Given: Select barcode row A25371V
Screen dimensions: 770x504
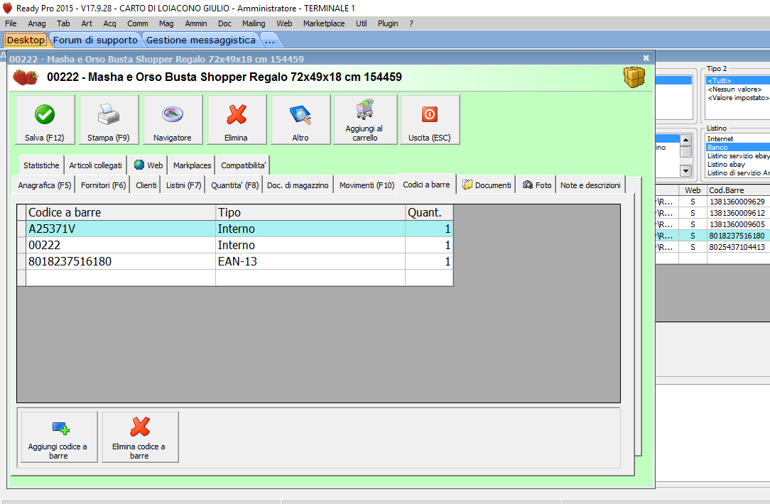Looking at the screenshot, I should (x=234, y=229).
